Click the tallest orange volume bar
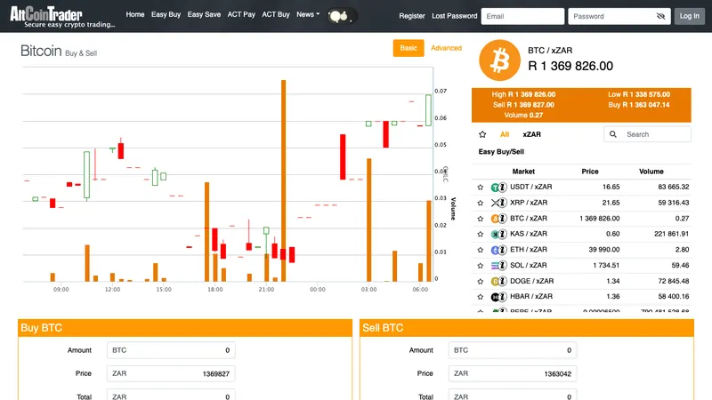712x400 pixels. pyautogui.click(x=284, y=180)
